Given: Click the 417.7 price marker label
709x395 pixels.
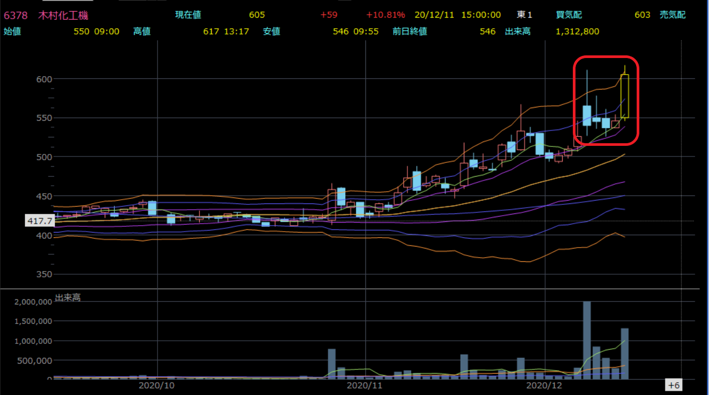Looking at the screenshot, I should click(x=39, y=220).
